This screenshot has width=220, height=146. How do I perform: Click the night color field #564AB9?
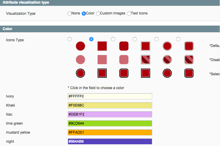pyautogui.click(x=110, y=141)
